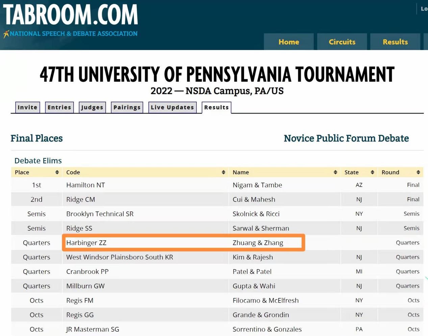Sort table by Name column arrows

pyautogui.click(x=335, y=172)
